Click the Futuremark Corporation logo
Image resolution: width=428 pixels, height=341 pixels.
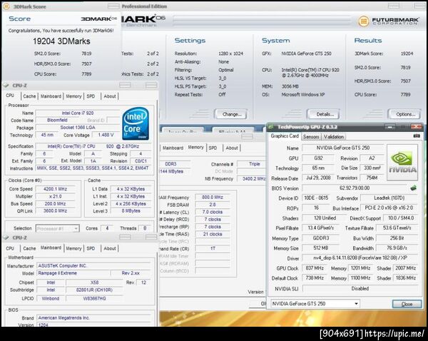point(389,21)
